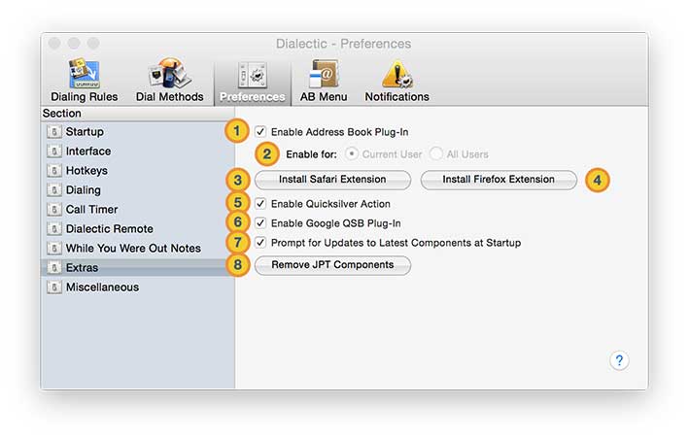This screenshot has width=689, height=439.
Task: Open the Notifications warning icon
Action: click(397, 74)
